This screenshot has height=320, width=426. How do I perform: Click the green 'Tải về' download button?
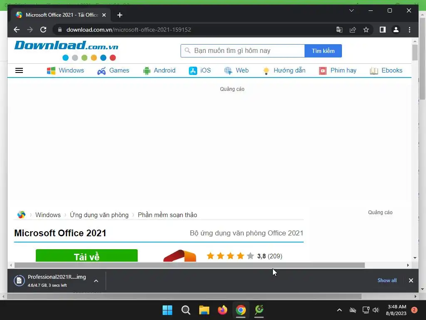point(87,255)
